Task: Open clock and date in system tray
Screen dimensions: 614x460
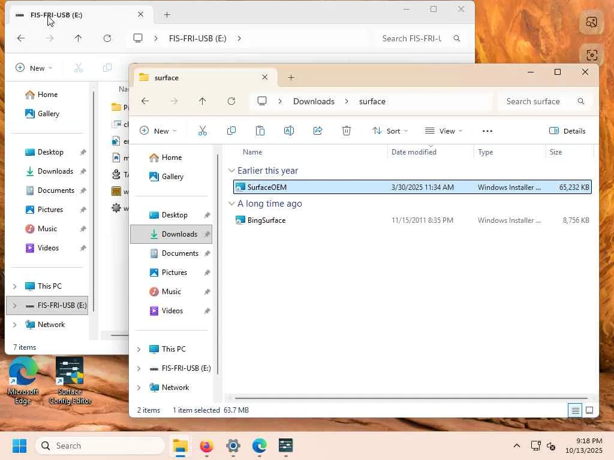Action: 584,446
